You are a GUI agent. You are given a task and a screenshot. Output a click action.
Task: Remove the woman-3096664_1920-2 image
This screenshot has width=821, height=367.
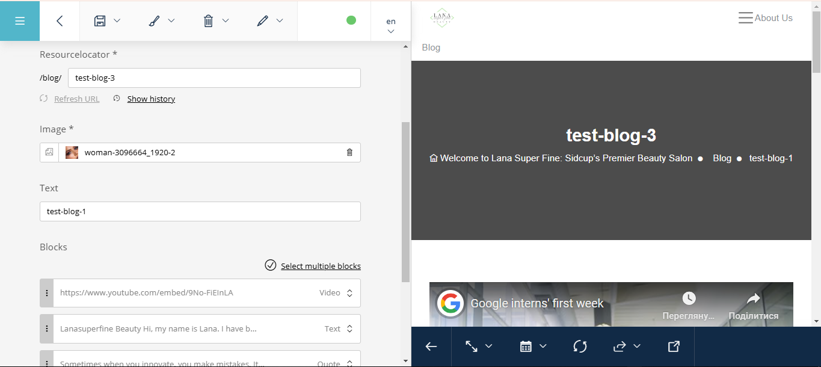[x=349, y=153]
